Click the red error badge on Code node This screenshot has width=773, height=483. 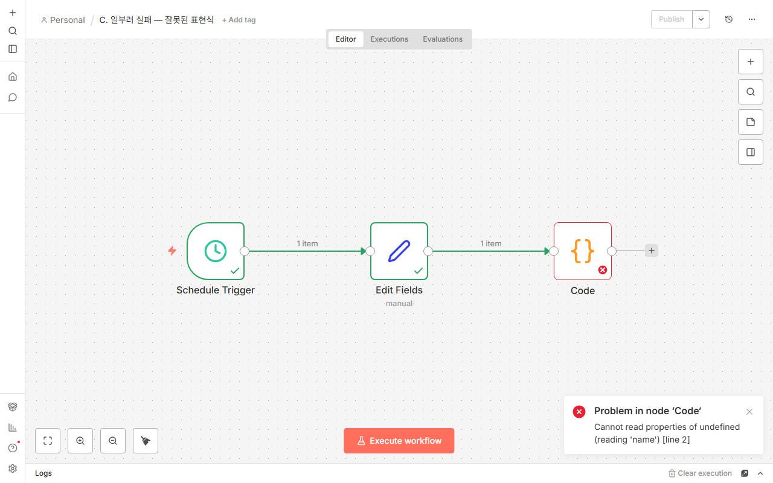[x=603, y=270]
